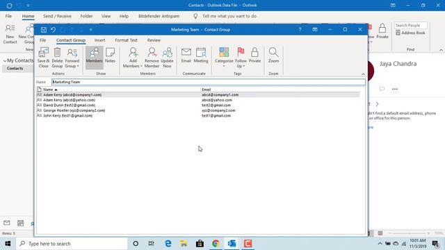Viewport: 445px width, 250px height.
Task: Open the Categorize dropdown
Action: (224, 58)
